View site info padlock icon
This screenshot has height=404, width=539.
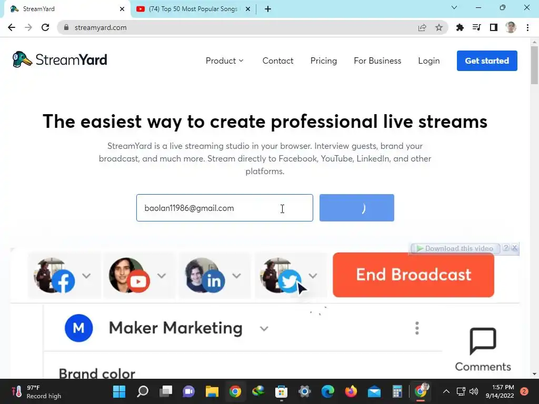coord(66,27)
